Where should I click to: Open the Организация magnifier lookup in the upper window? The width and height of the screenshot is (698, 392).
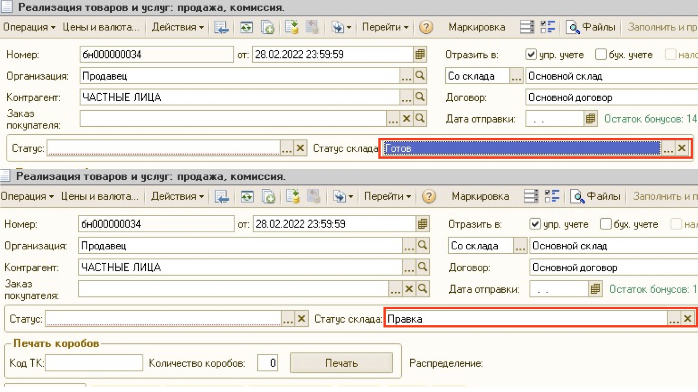420,76
